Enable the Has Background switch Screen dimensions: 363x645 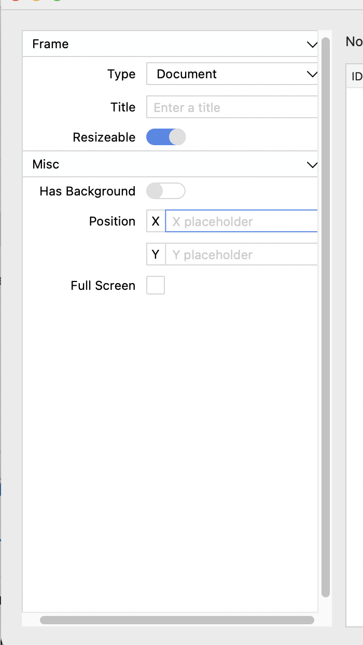tap(166, 191)
